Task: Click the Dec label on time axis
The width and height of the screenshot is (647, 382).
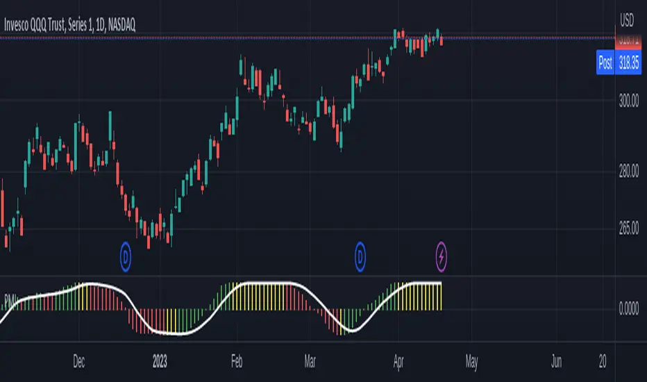Action: tap(79, 361)
